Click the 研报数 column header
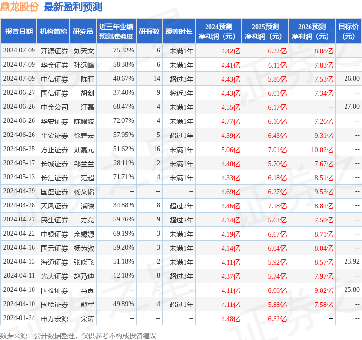This screenshot has height=340, width=362. 149,32
